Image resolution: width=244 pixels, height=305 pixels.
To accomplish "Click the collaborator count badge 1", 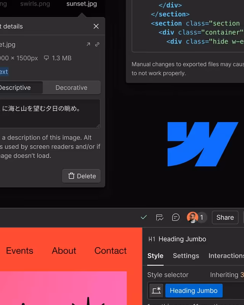I will point(202,217).
